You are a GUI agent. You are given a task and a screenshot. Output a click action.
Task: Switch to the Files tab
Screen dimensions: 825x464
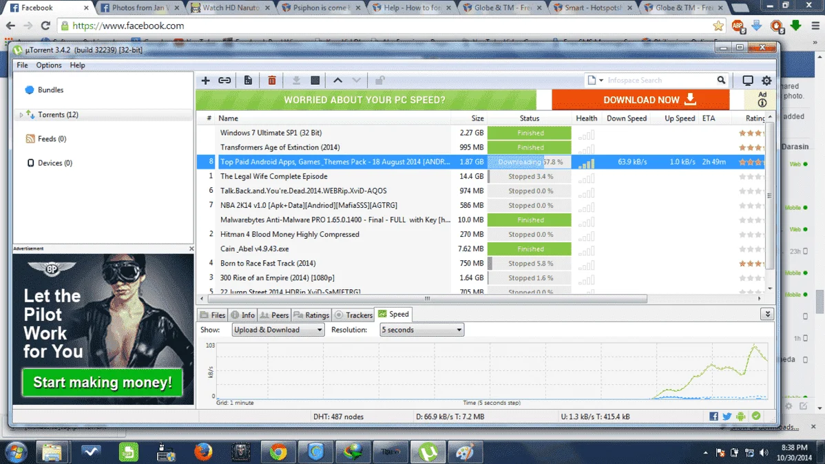click(x=213, y=315)
